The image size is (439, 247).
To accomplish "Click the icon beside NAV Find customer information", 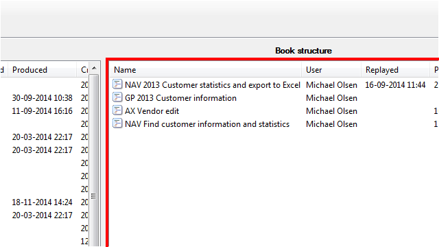I will click(117, 123).
